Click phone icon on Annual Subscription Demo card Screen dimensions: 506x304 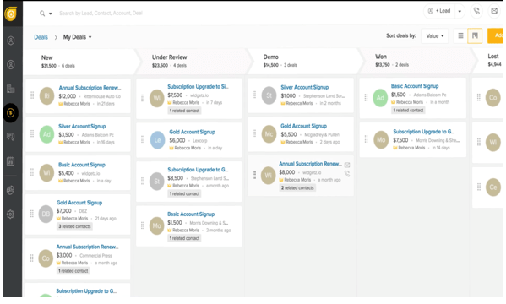[347, 174]
